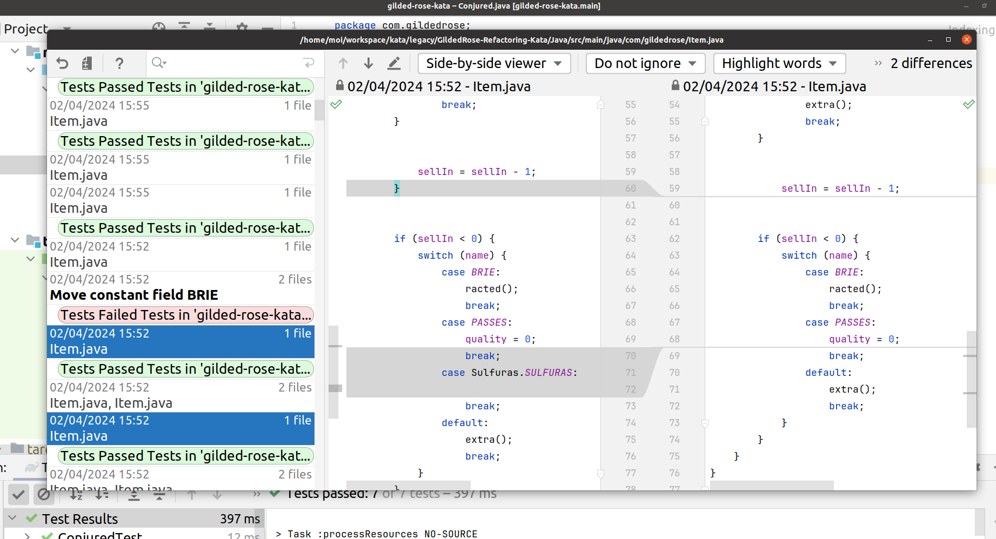Viewport: 996px width, 539px height.
Task: Select the Move constant field BRIE revision
Action: pyautogui.click(x=133, y=295)
